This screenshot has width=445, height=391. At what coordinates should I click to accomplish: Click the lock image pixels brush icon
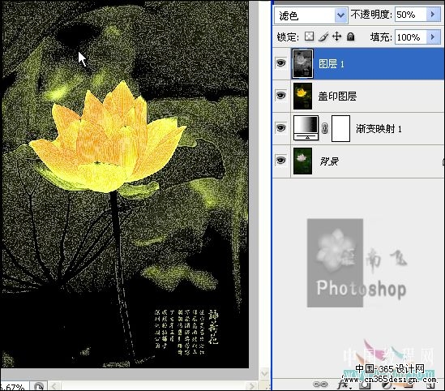click(x=323, y=37)
